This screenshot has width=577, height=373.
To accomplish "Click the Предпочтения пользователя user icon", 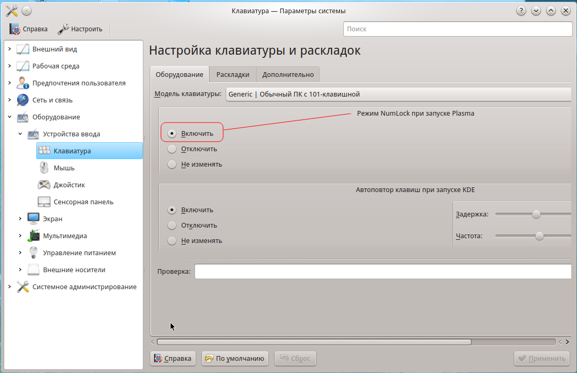I will [23, 83].
